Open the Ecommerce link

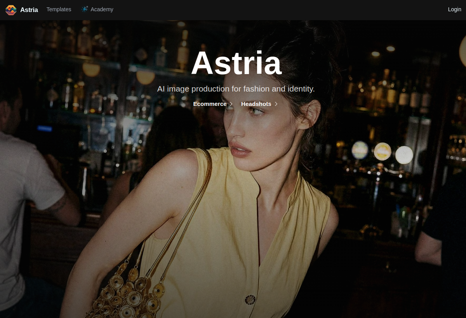(x=210, y=104)
